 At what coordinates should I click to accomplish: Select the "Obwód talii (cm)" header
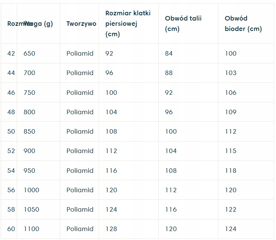click(179, 24)
